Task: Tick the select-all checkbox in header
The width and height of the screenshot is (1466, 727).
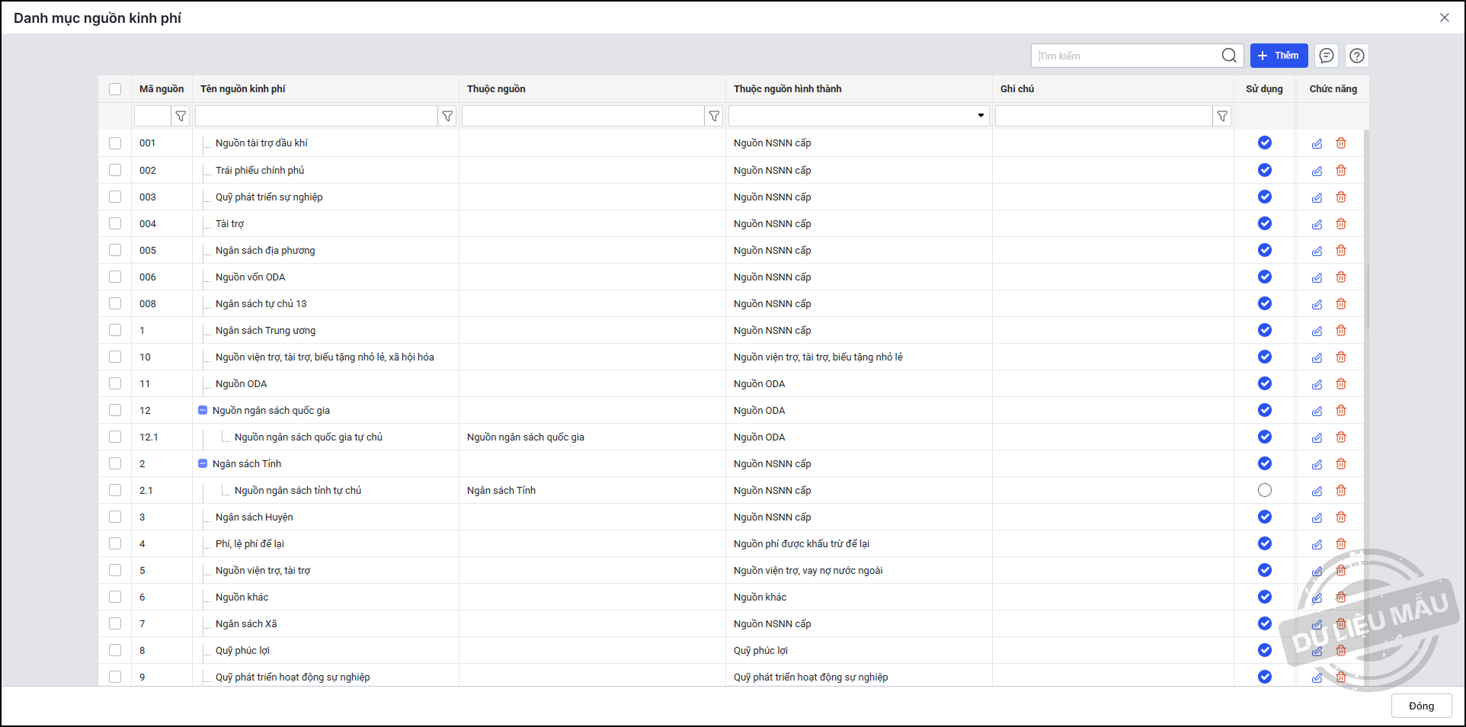Action: 115,89
